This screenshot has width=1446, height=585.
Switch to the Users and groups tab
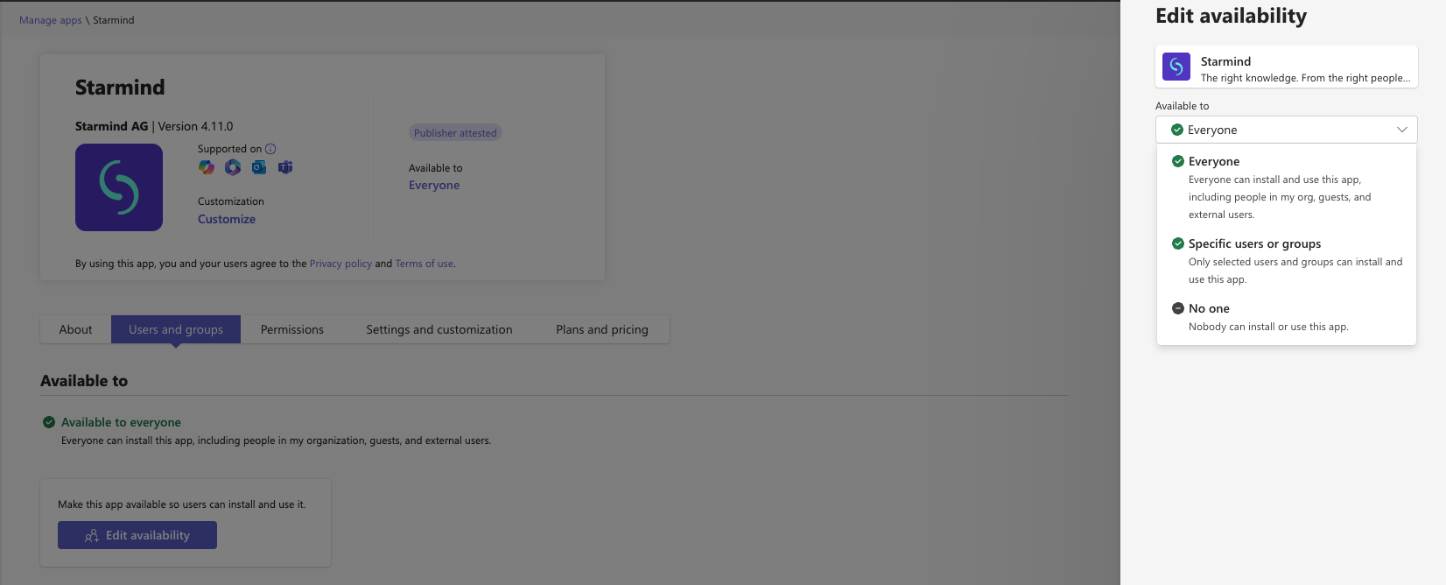(176, 329)
